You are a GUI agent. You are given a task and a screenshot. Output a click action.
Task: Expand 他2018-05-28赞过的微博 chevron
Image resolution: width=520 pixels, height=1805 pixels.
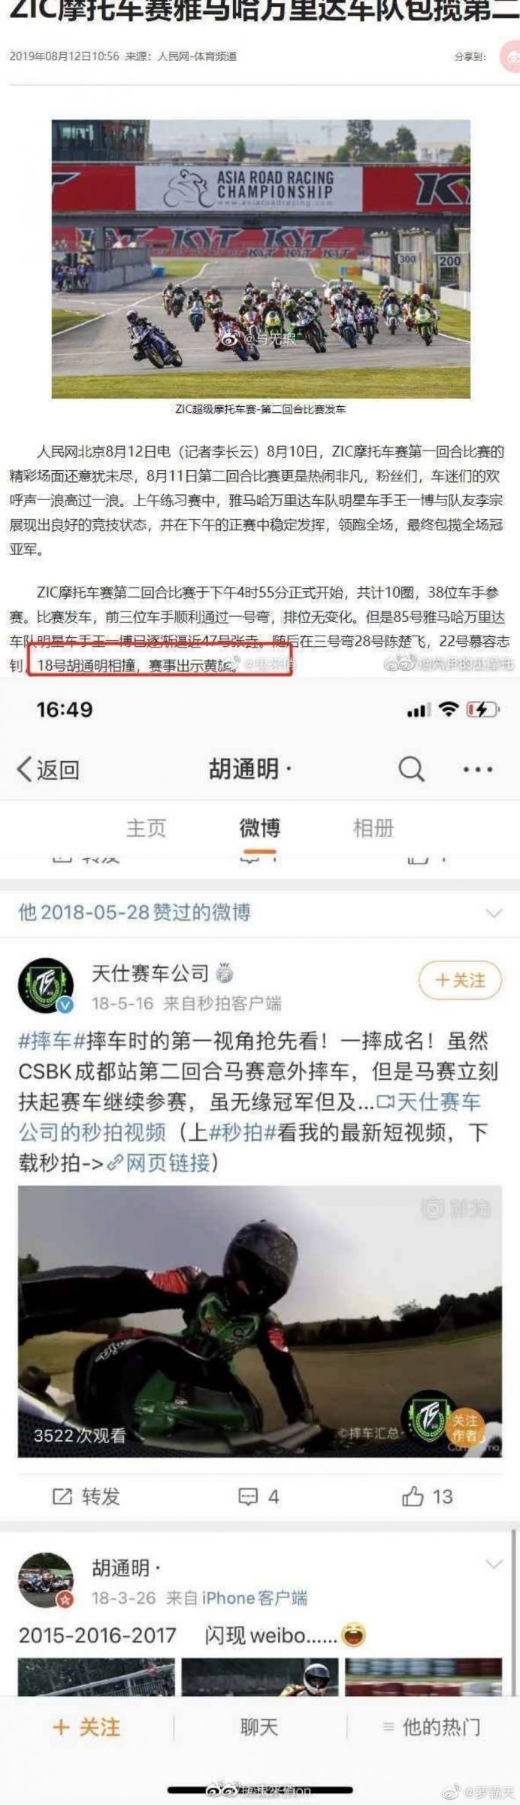coord(494,913)
